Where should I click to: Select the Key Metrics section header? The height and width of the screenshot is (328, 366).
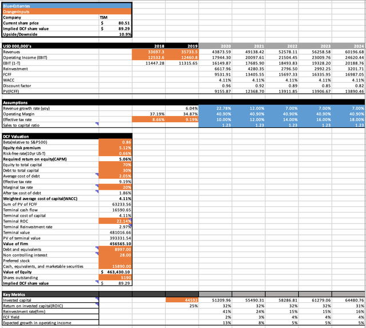50,293
